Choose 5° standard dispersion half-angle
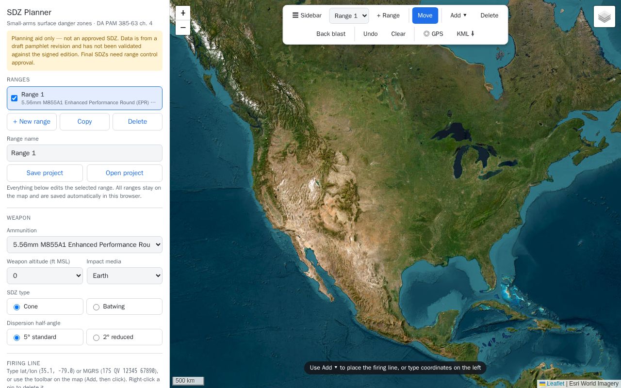The image size is (621, 388). (x=45, y=337)
